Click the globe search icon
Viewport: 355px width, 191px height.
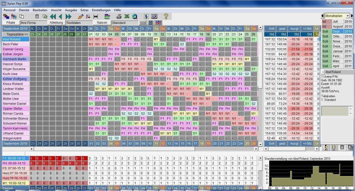click(134, 16)
